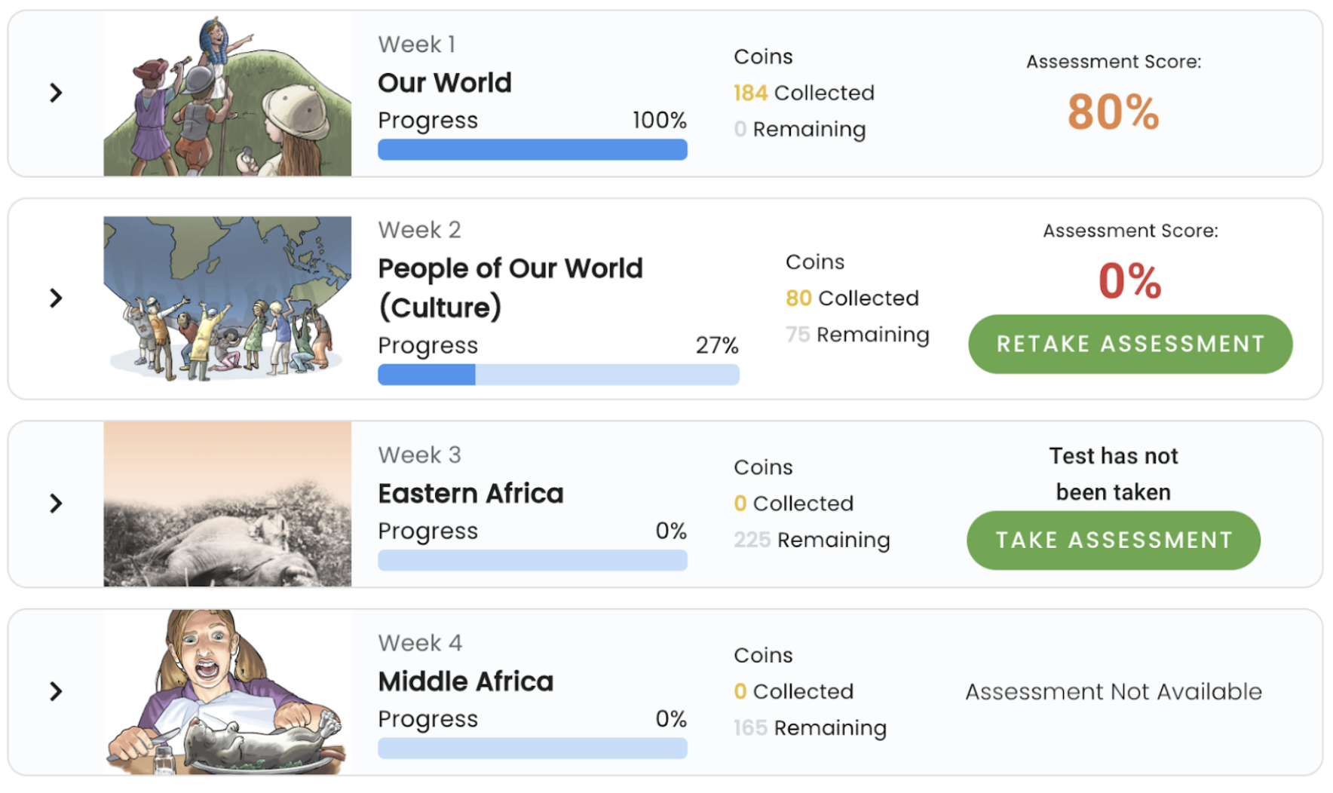Open the Our World lesson title
Screen dimensions: 1333x793
click(445, 82)
